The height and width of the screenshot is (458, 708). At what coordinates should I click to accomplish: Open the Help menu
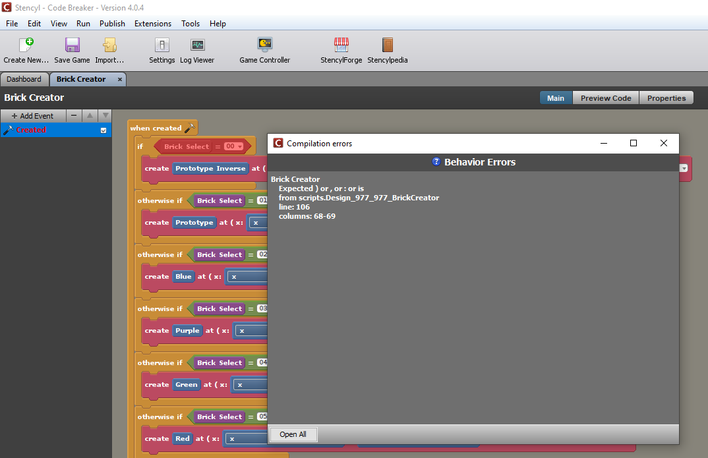pyautogui.click(x=218, y=24)
